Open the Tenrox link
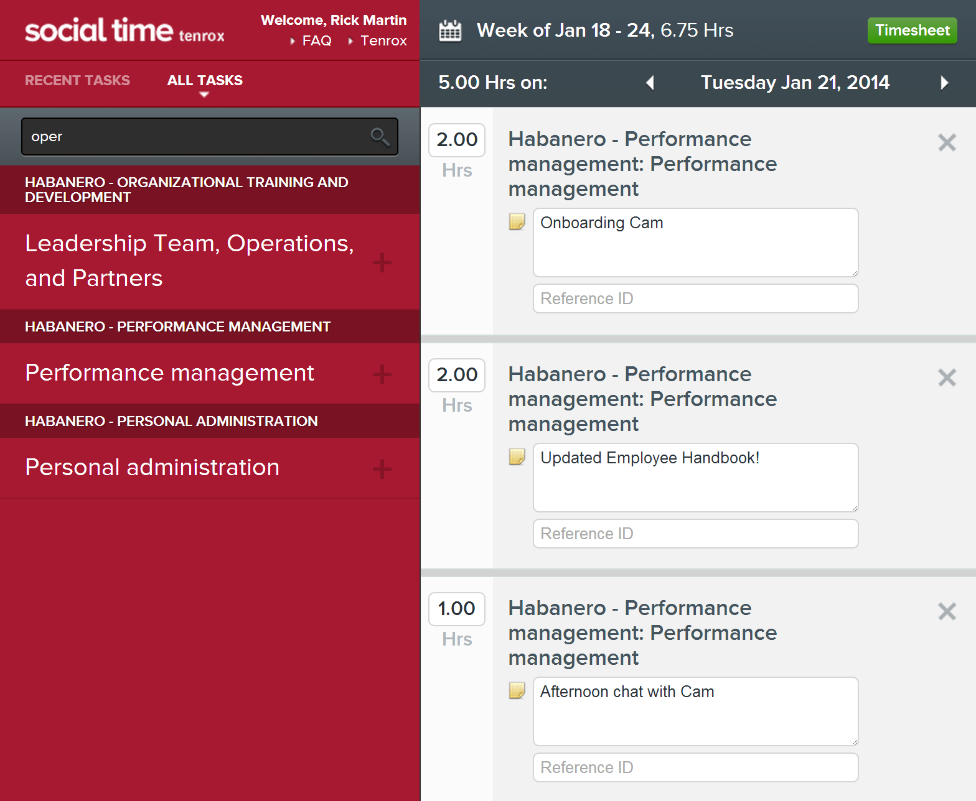This screenshot has width=976, height=801. pos(383,40)
